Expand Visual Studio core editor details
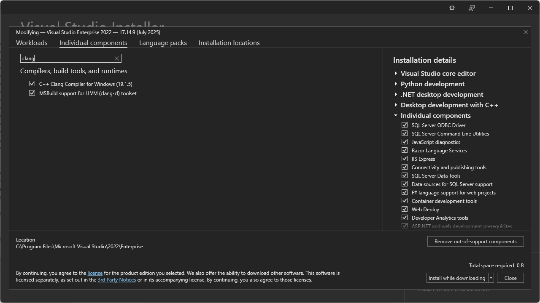Viewport: 540px width, 303px height. coord(396,73)
